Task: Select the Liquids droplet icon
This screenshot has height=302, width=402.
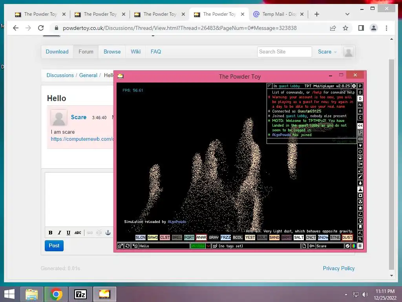Action: coord(360,183)
